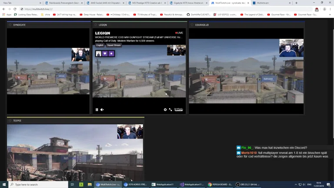The image size is (334, 188).
Task: Switch to AMD Sockel AM4 tab
Action: click(x=106, y=3)
